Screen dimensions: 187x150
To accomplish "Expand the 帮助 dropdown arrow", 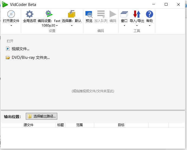I will point(150,26).
